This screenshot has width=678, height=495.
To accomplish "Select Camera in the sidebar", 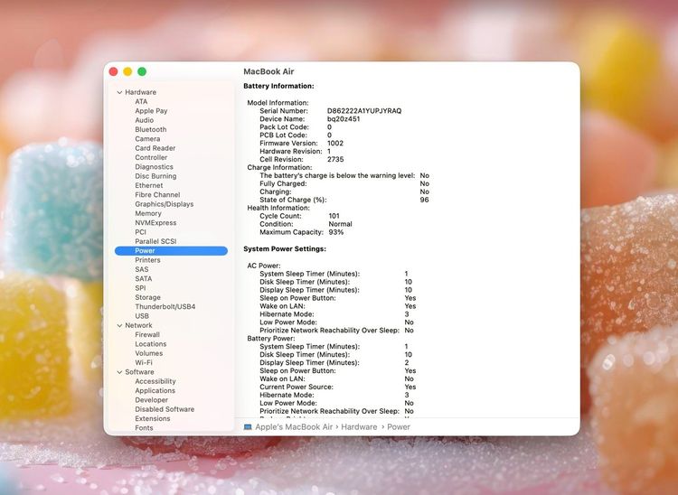I will [x=147, y=138].
